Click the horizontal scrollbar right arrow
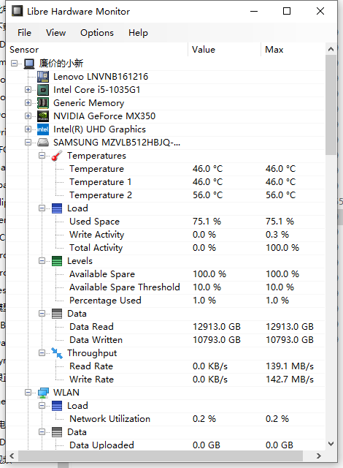The height and width of the screenshot is (468, 343). tap(319, 456)
